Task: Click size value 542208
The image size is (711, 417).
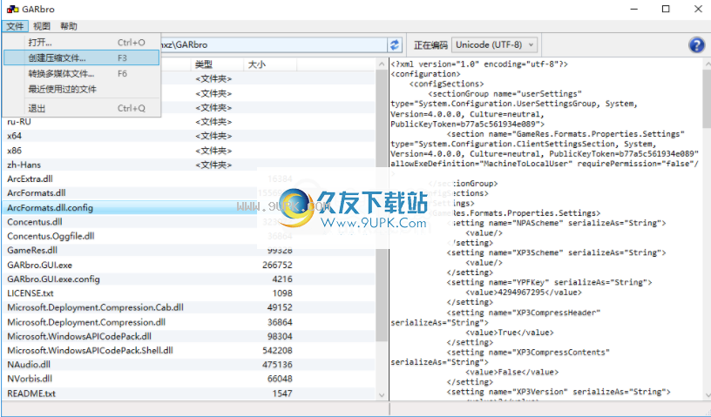Action: coord(277,350)
